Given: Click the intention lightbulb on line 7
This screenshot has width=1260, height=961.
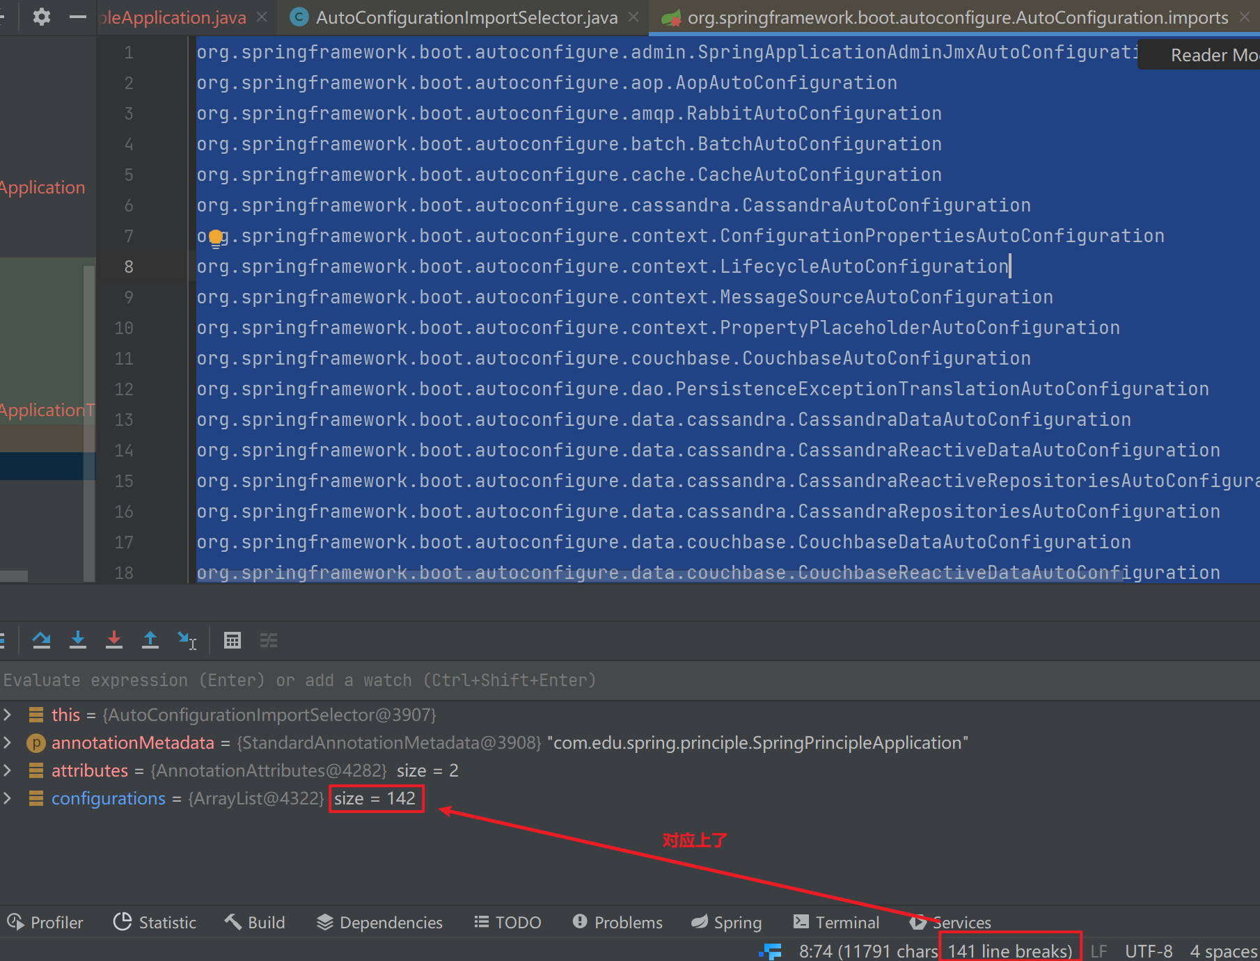Looking at the screenshot, I should pyautogui.click(x=216, y=238).
